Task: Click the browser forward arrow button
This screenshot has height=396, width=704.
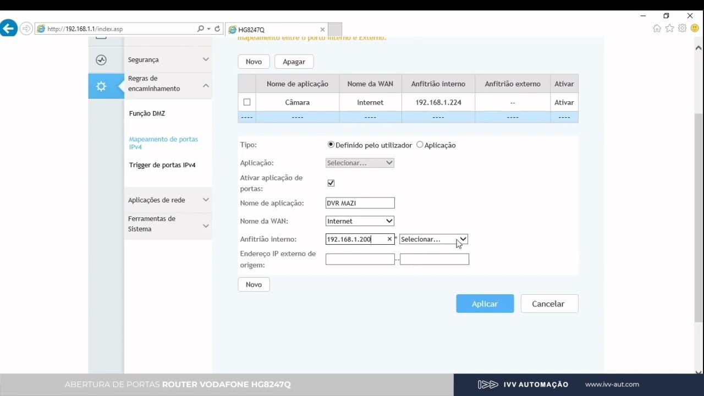Action: coord(26,29)
